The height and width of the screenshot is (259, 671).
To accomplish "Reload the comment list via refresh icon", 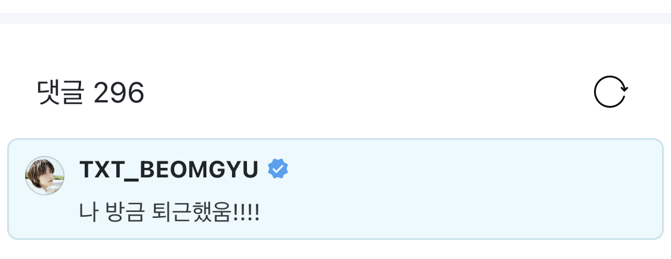I will (x=611, y=92).
